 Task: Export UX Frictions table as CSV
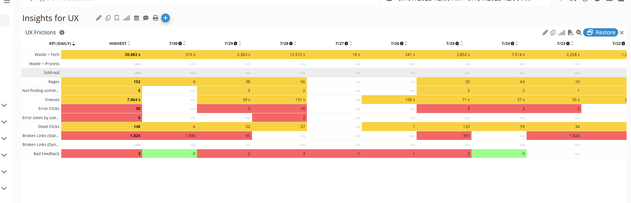[x=570, y=33]
